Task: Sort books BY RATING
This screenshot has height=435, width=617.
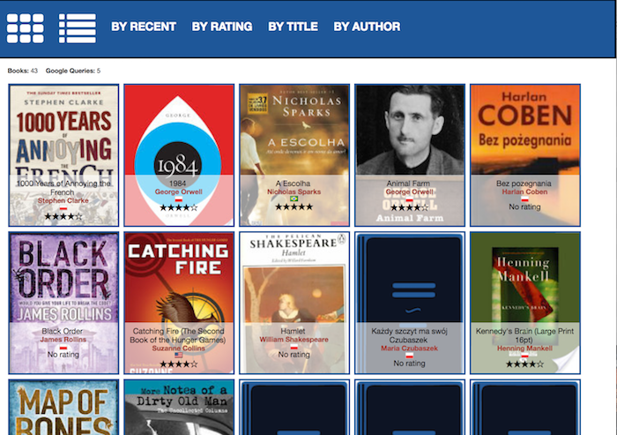Action: [x=222, y=26]
